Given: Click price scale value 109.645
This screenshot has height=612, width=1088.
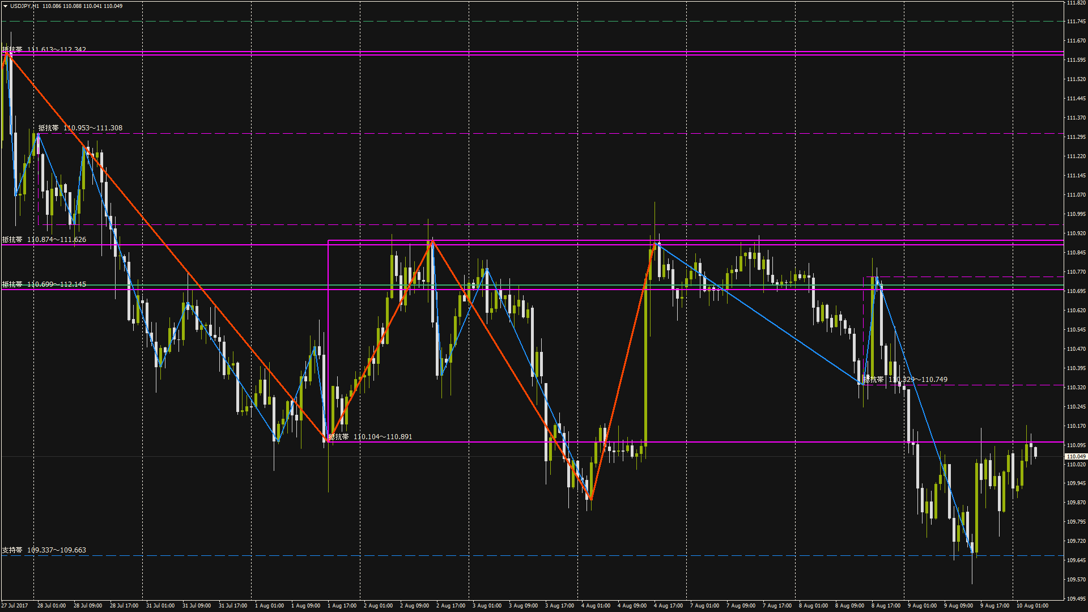Looking at the screenshot, I should (x=1076, y=560).
